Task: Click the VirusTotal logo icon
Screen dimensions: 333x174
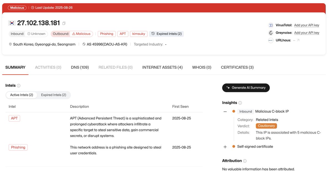Action: click(x=271, y=25)
